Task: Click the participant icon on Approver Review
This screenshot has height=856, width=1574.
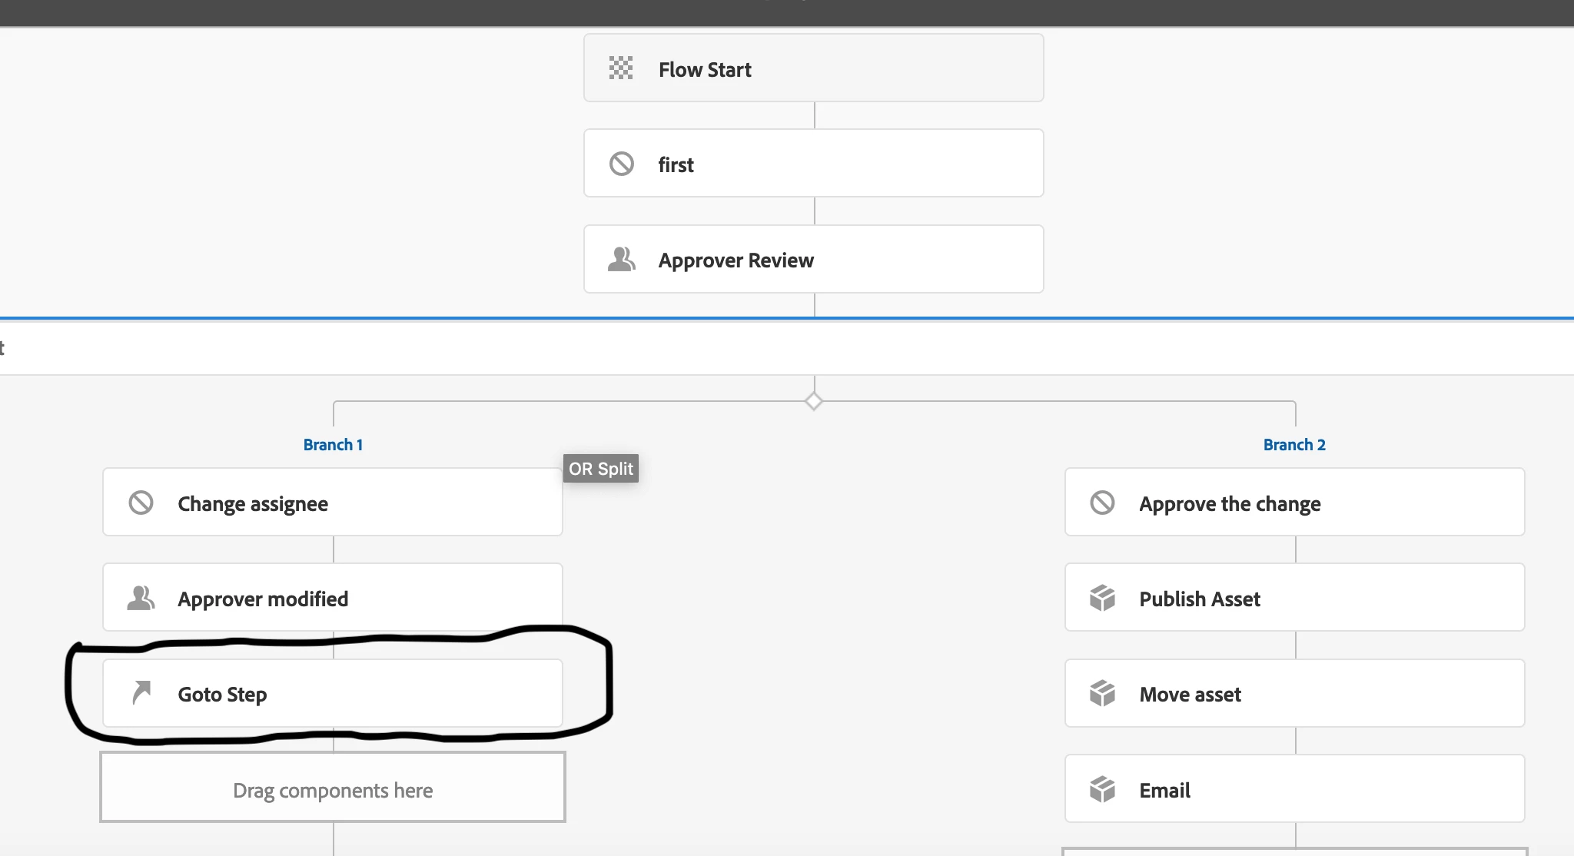Action: coord(621,260)
